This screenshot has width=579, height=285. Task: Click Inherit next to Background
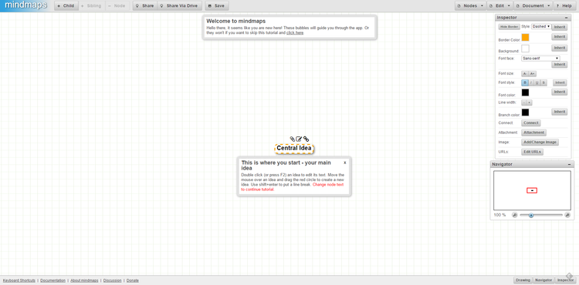[560, 48]
